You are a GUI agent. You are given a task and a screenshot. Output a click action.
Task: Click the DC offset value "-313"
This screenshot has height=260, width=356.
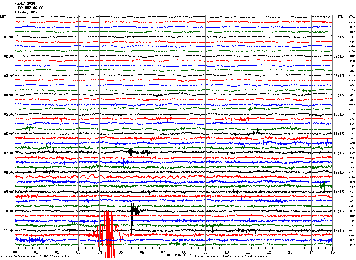click(x=352, y=22)
